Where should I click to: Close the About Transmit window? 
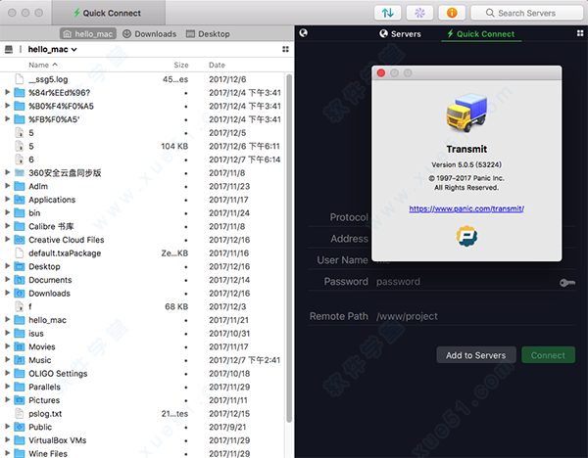pos(381,72)
